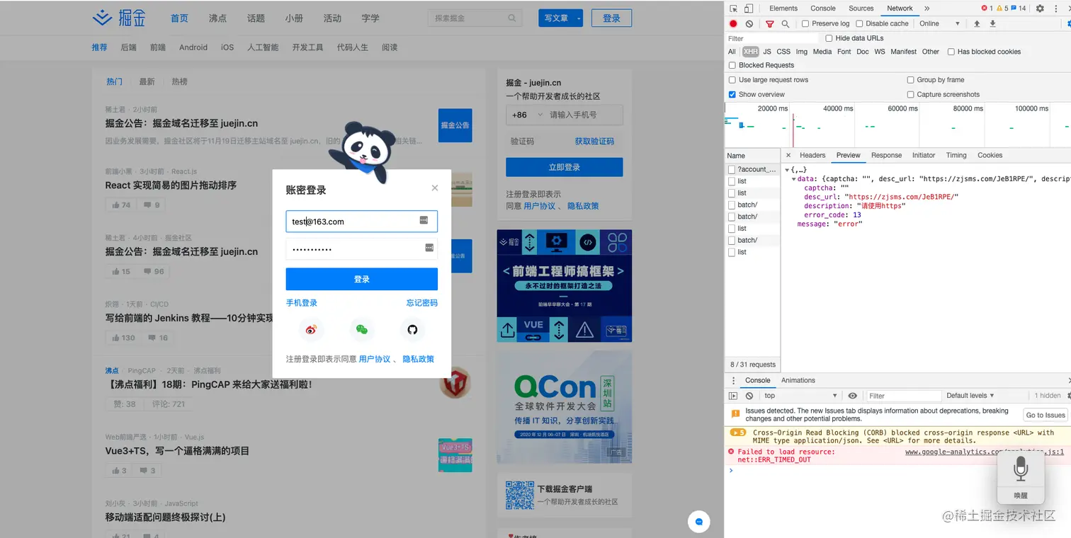This screenshot has height=538, width=1071.
Task: Check Has blocked cookies
Action: (951, 52)
